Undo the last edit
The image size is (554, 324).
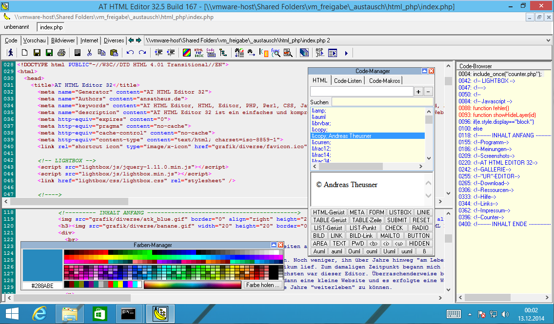point(130,53)
